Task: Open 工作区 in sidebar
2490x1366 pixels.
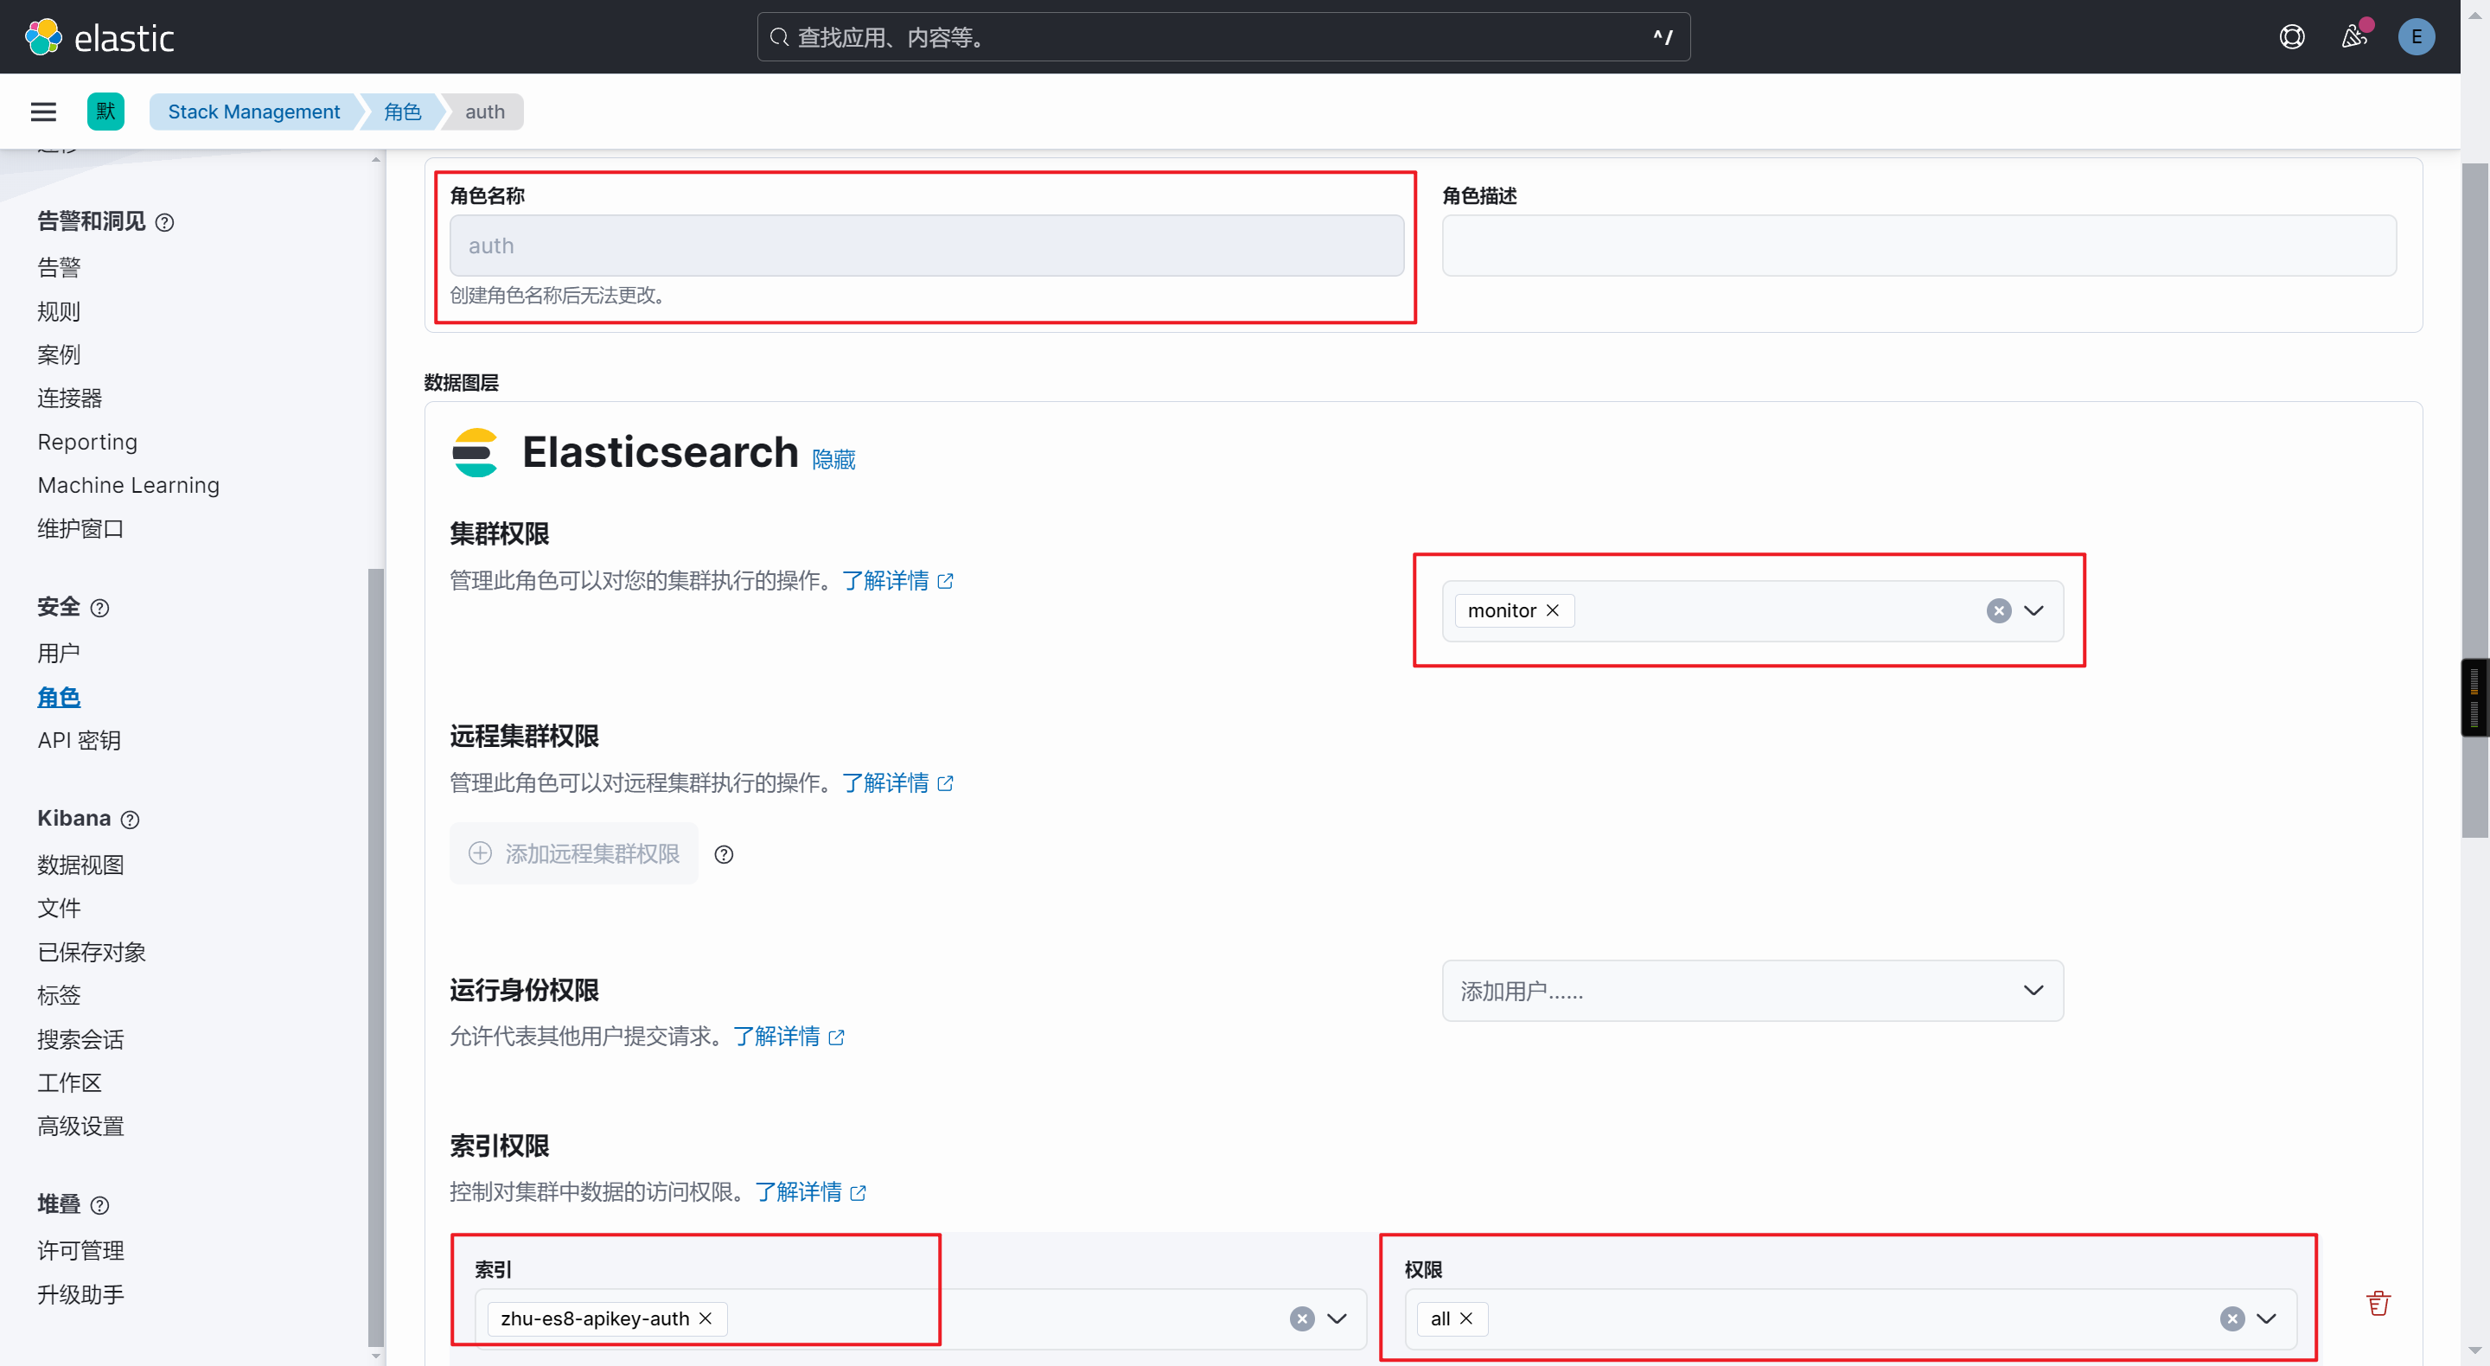Action: click(69, 1082)
